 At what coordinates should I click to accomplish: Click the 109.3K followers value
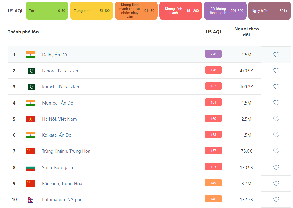(246, 87)
